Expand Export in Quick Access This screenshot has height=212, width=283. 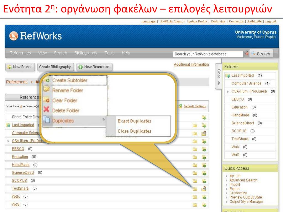[x=227, y=189]
